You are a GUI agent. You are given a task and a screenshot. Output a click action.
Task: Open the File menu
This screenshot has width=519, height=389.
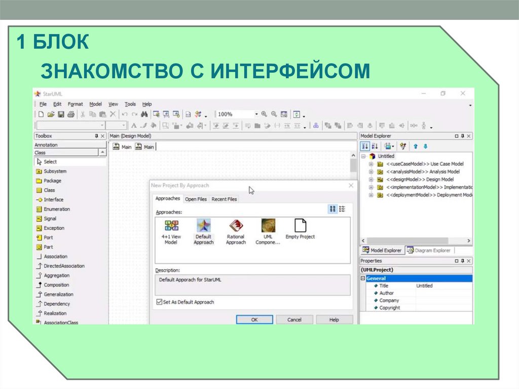coord(43,104)
